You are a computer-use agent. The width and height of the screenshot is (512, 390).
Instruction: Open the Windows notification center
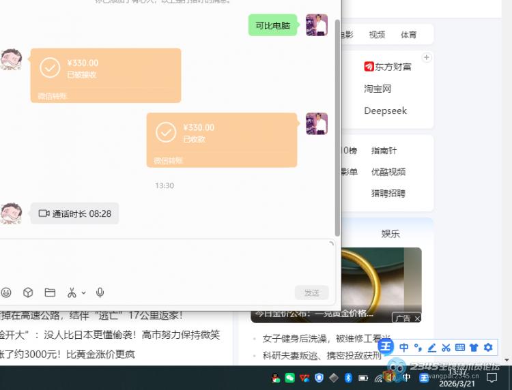492,378
